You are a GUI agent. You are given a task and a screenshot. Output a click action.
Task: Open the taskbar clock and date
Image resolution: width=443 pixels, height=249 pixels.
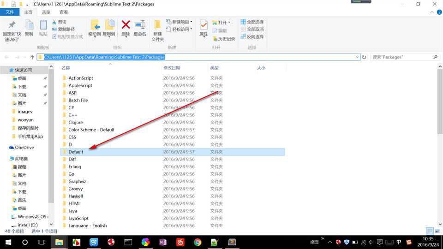click(428, 242)
